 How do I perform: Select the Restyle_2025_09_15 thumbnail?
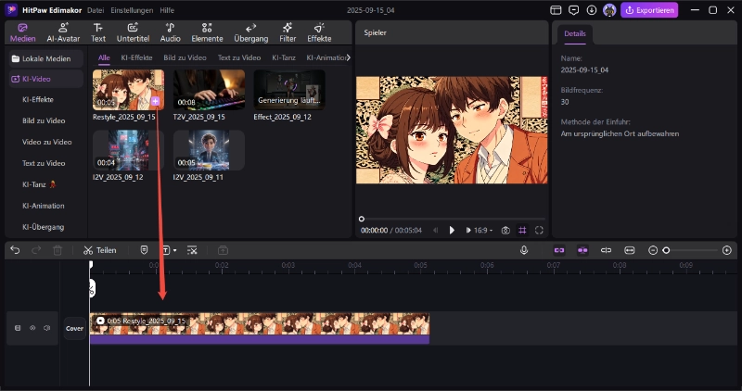[128, 90]
